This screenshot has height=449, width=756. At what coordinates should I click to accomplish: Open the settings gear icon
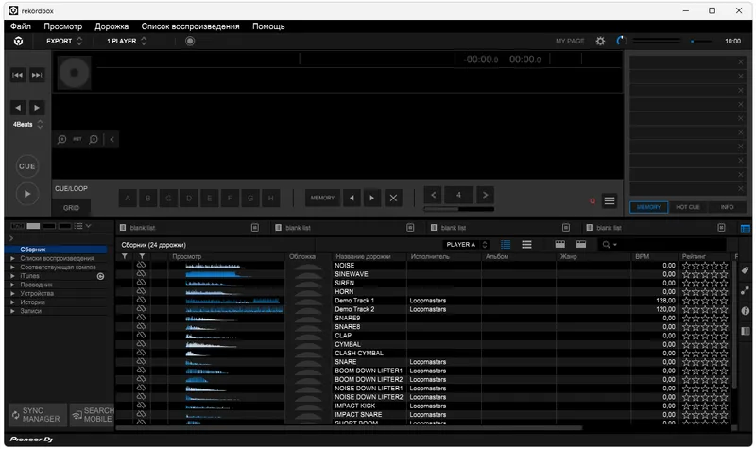pos(600,41)
